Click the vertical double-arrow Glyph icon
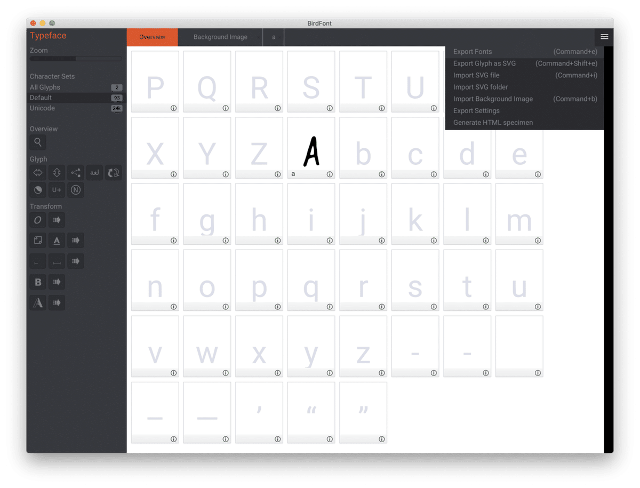Viewport: 640px width, 488px height. point(57,173)
